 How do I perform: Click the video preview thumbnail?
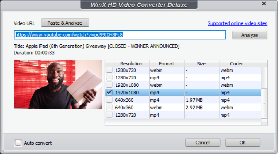tap(58, 84)
